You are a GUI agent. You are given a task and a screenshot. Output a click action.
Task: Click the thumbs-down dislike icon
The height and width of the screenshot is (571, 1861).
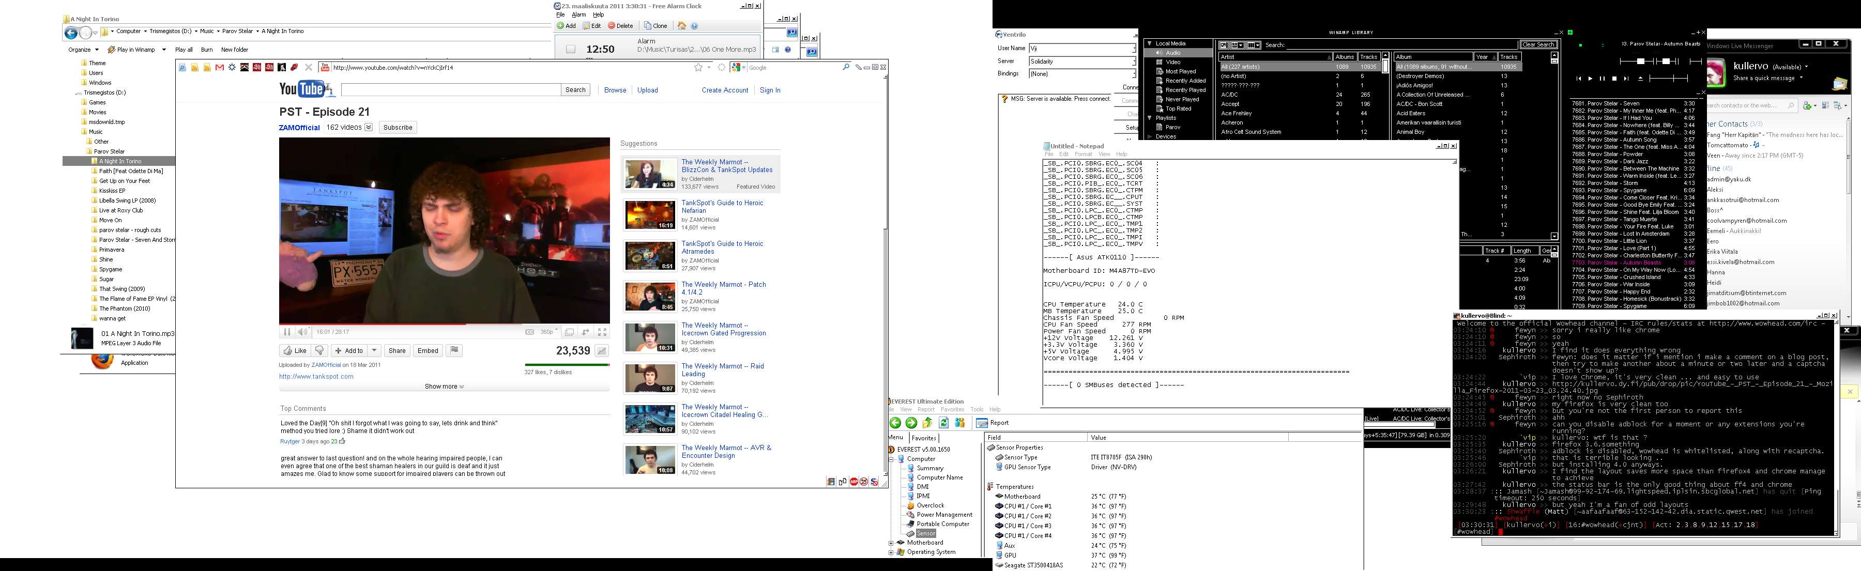[x=320, y=351]
